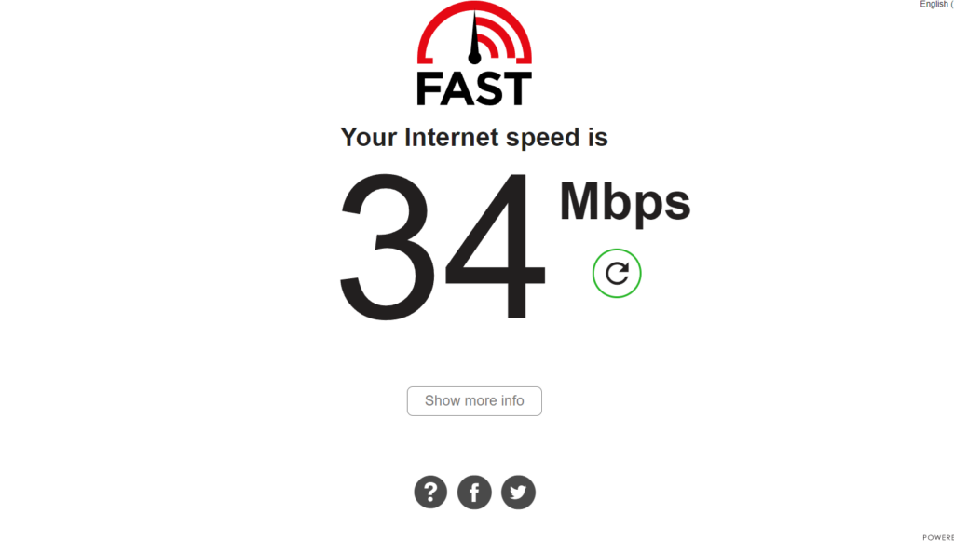Click the letter F in FAST logo
The height and width of the screenshot is (554, 954).
coord(429,88)
